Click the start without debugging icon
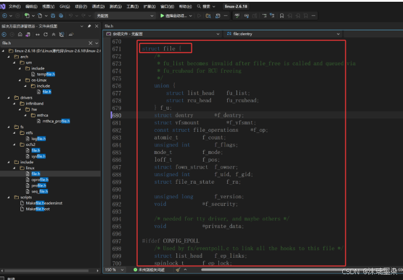This screenshot has height=280, width=403. pyautogui.click(x=199, y=16)
